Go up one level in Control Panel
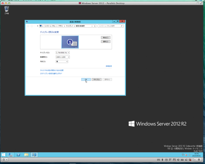 37,26
